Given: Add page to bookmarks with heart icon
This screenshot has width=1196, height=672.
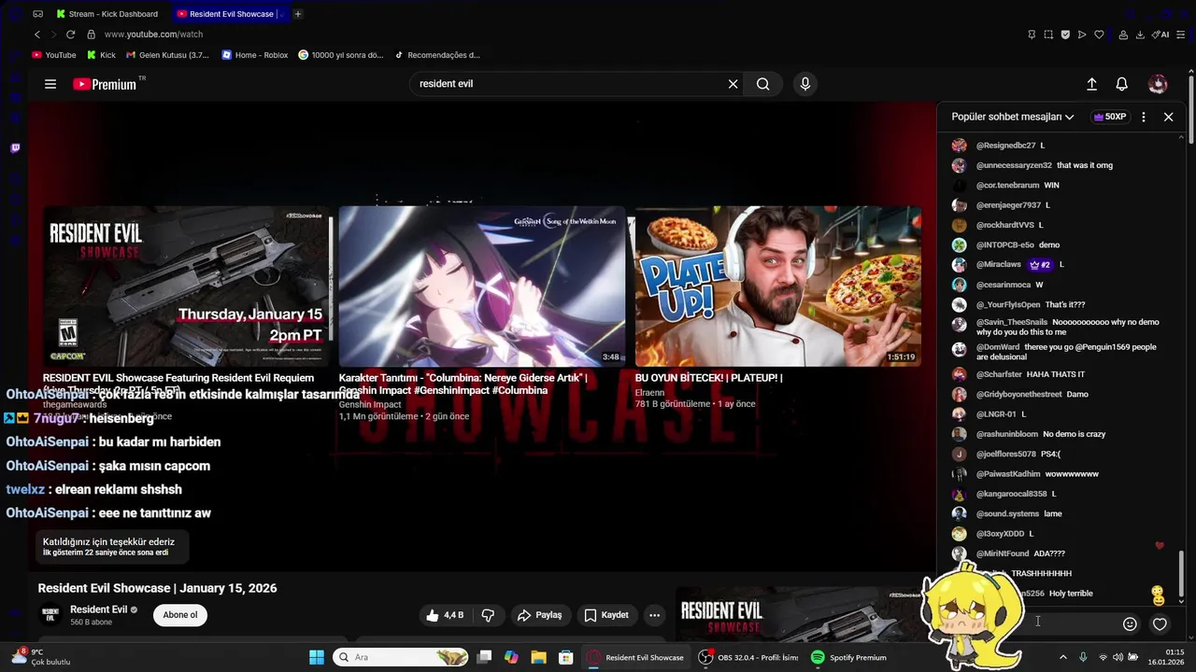Looking at the screenshot, I should [1099, 35].
